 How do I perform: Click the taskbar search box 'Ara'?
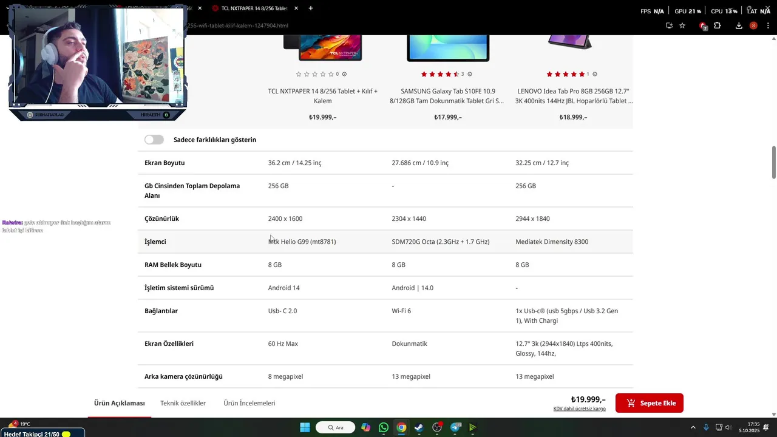point(336,427)
